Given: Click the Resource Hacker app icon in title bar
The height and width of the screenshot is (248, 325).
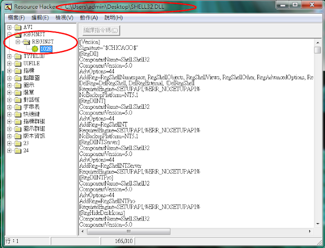Looking at the screenshot, I should (8, 7).
